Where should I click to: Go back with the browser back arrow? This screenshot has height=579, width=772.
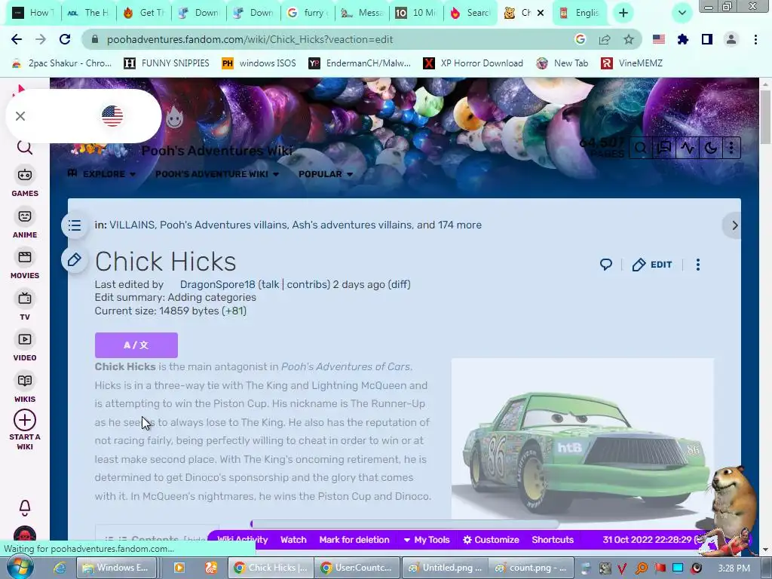[x=17, y=39]
